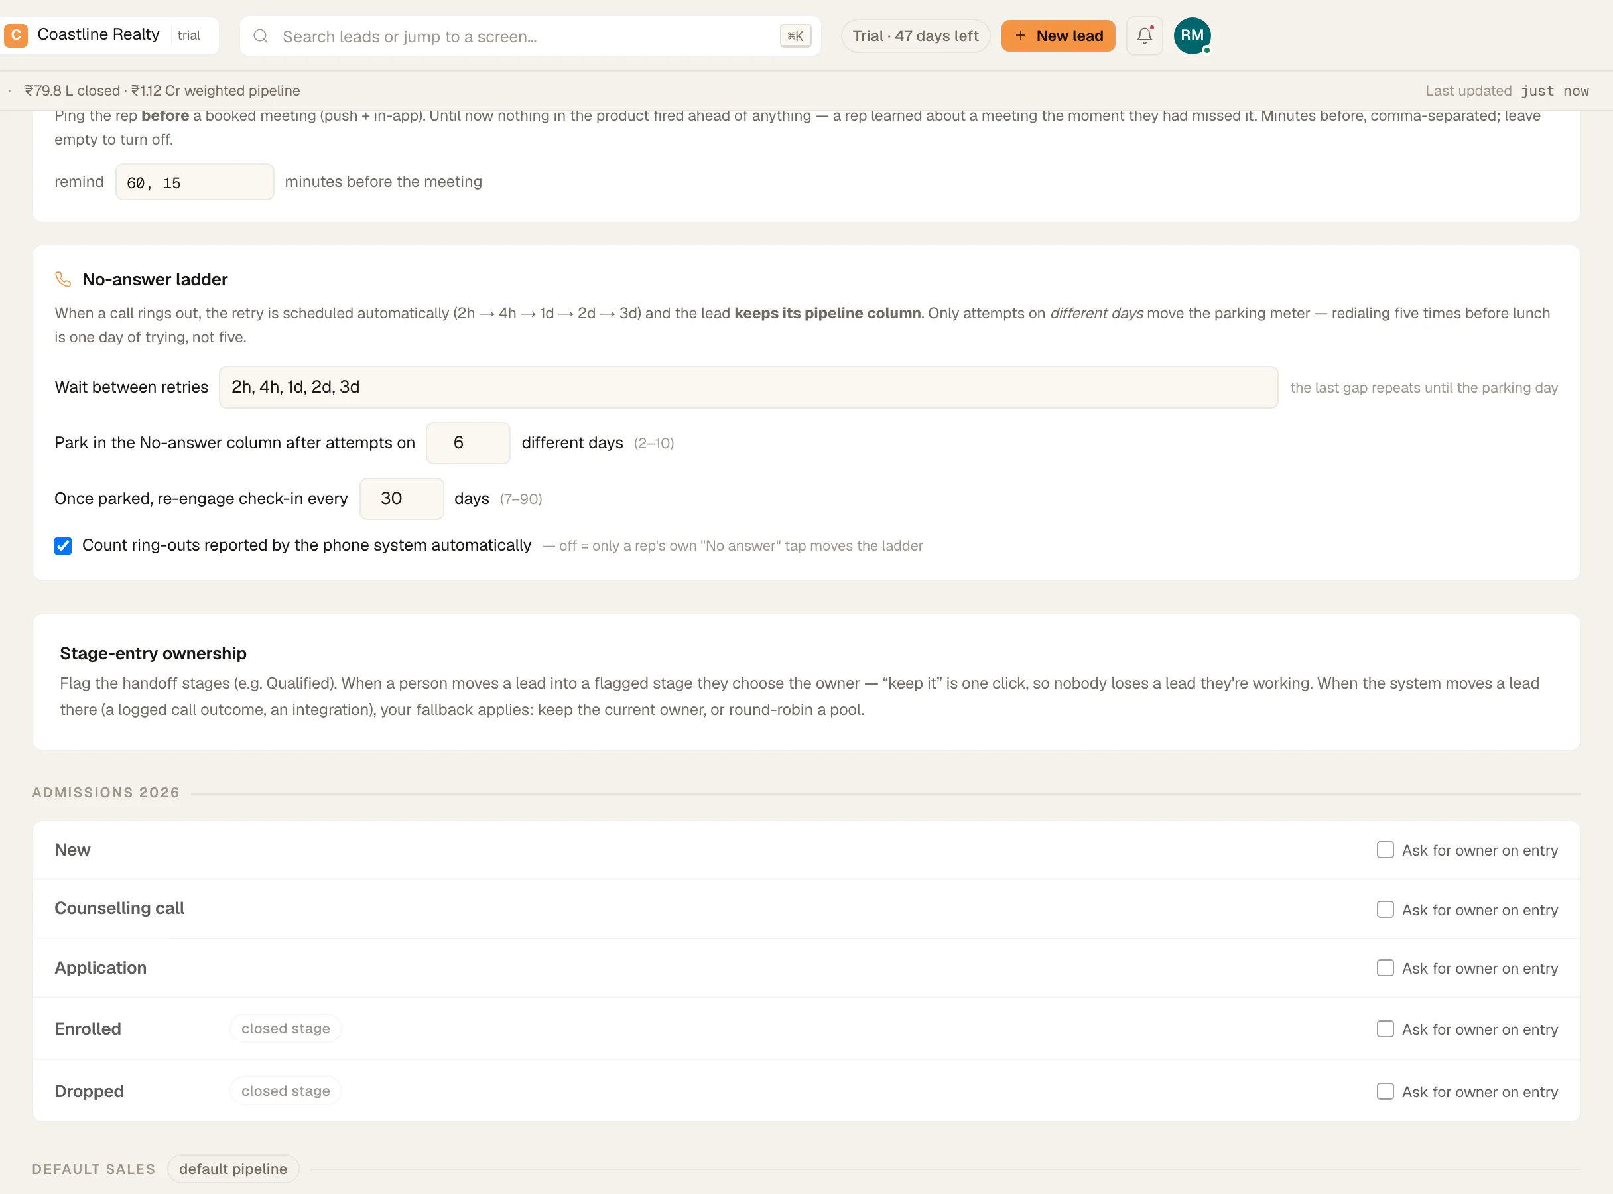1613x1194 pixels.
Task: Click the ⌘K shortcut badge
Action: pyautogui.click(x=795, y=36)
